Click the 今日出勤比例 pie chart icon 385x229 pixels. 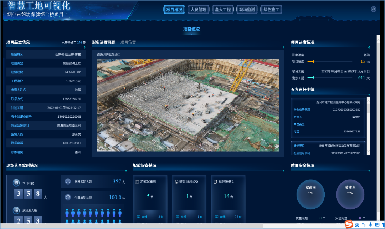(68, 197)
